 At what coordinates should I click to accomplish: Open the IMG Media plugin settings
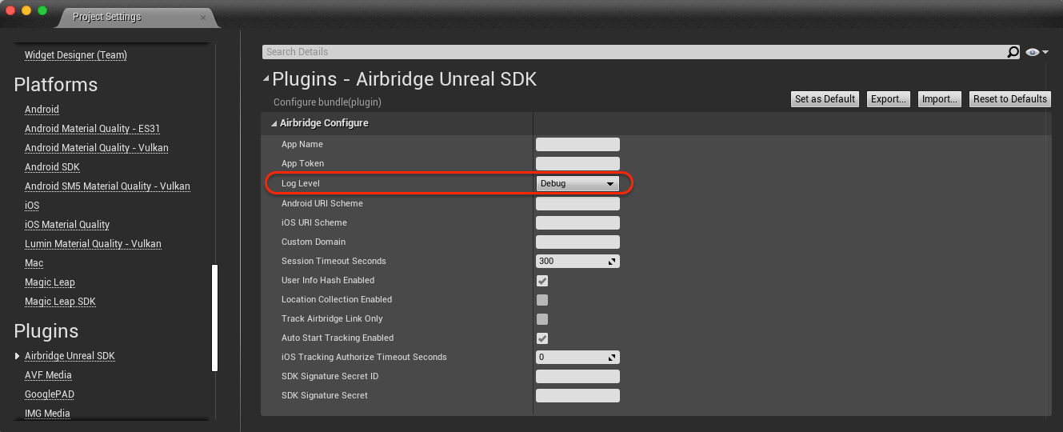click(47, 414)
